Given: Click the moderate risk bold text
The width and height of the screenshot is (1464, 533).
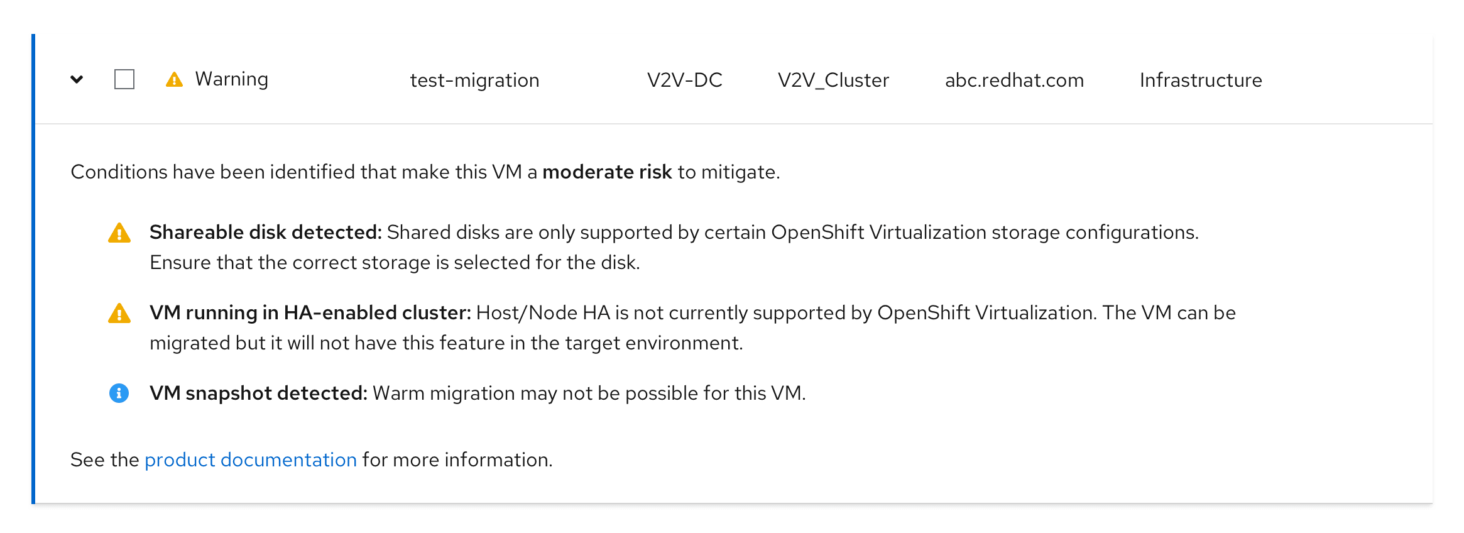Looking at the screenshot, I should tap(607, 172).
